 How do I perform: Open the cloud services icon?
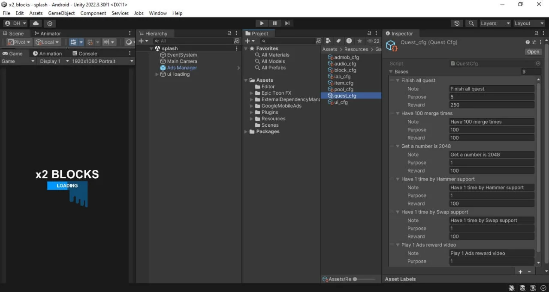(36, 24)
